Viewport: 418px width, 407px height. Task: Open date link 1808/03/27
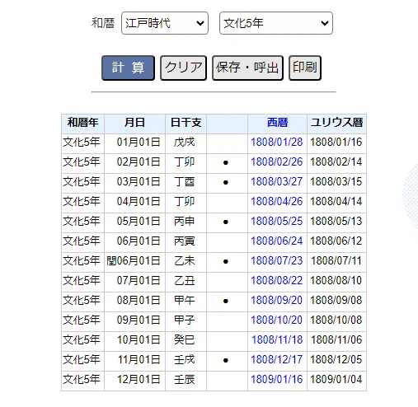[x=277, y=181]
